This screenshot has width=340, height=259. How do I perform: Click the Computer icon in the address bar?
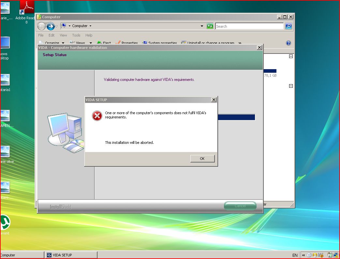tap(64, 26)
